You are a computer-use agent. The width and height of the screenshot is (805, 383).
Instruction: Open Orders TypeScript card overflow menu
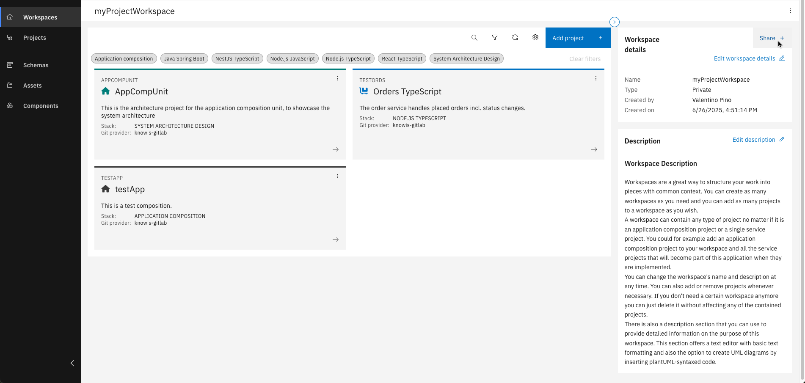tap(595, 78)
